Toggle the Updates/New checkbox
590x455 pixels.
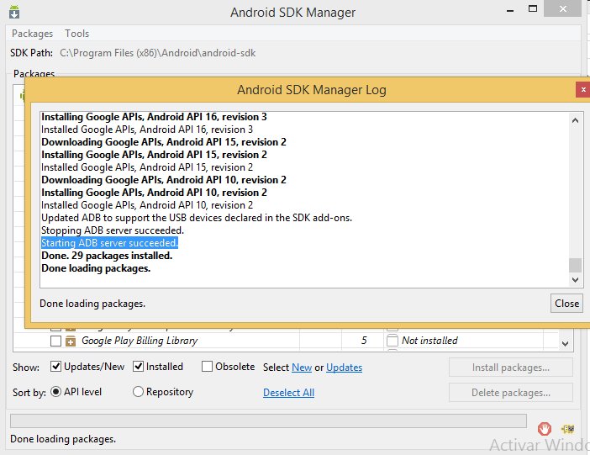coord(55,366)
